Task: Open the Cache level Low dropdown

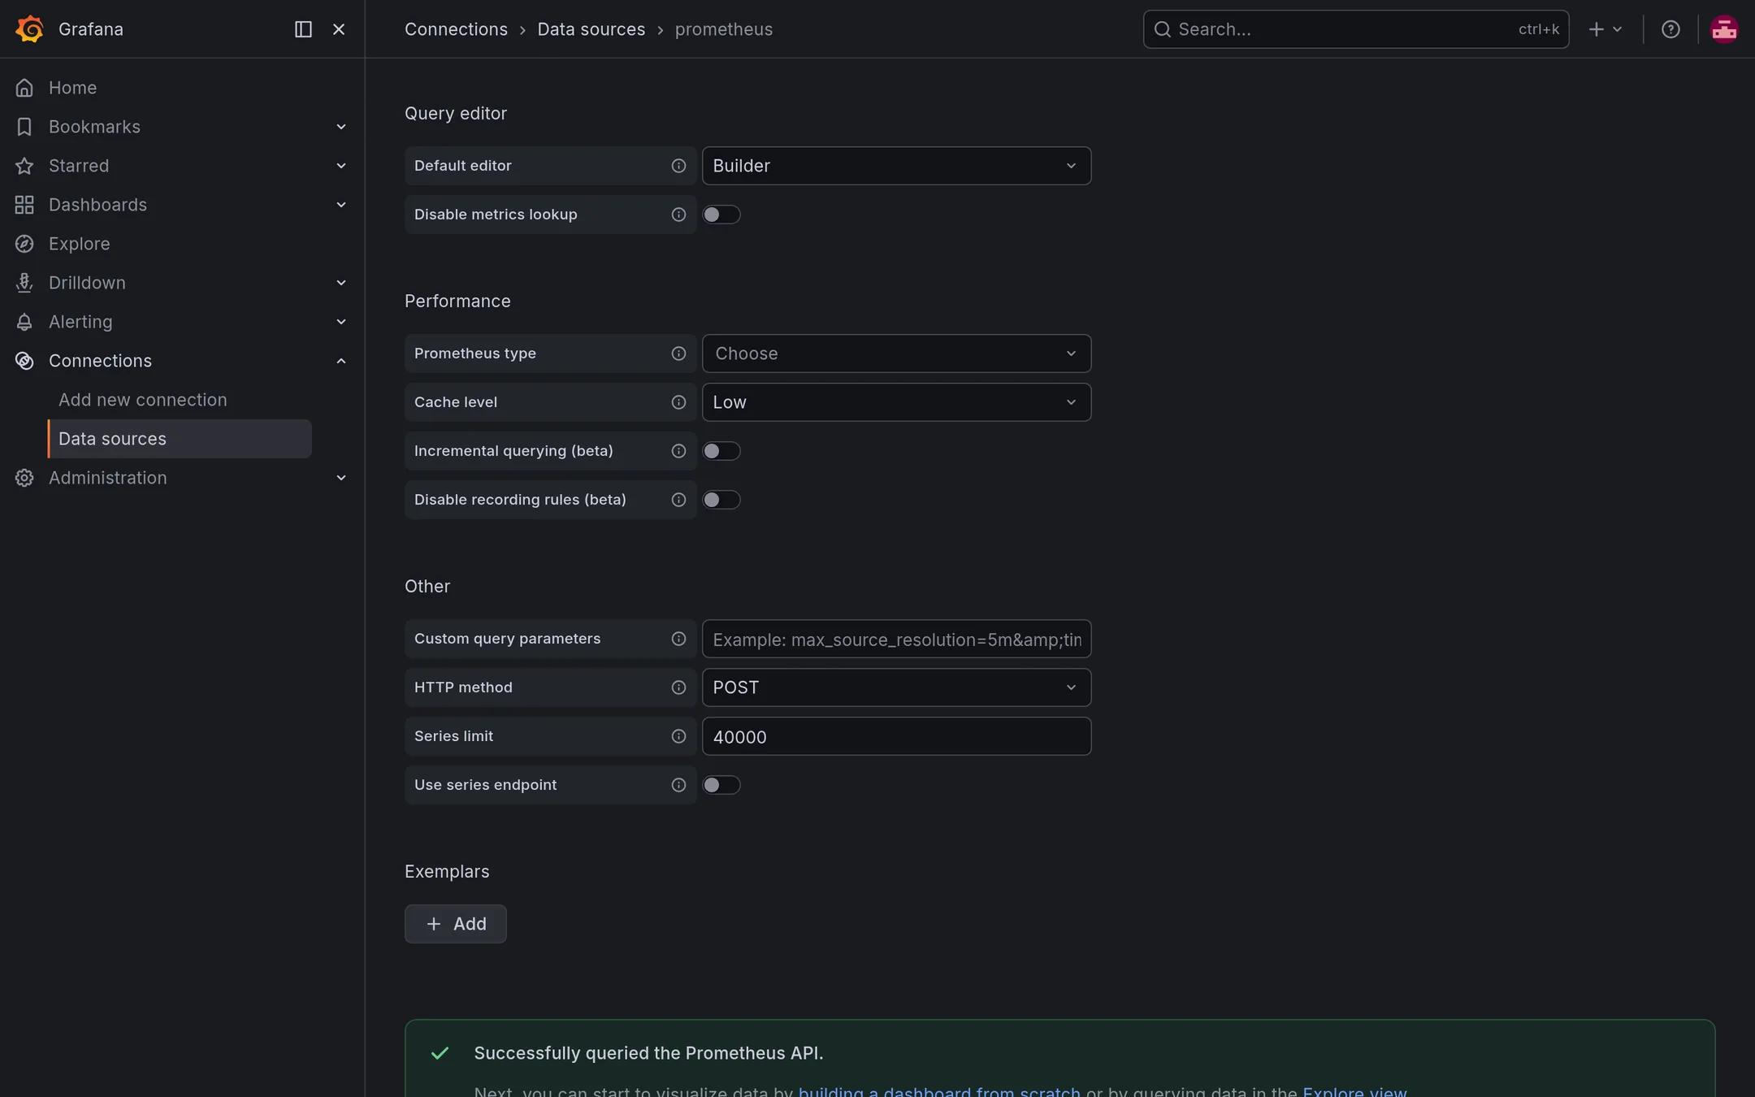Action: (896, 402)
